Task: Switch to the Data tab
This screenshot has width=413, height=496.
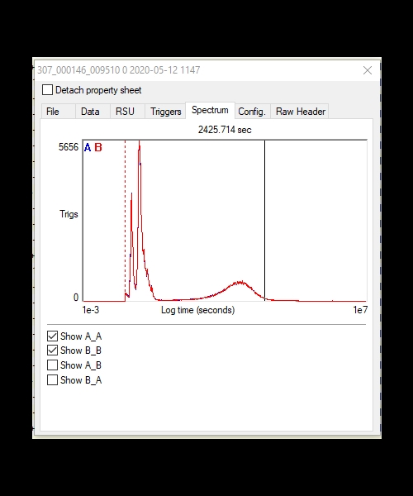Action: pos(93,112)
